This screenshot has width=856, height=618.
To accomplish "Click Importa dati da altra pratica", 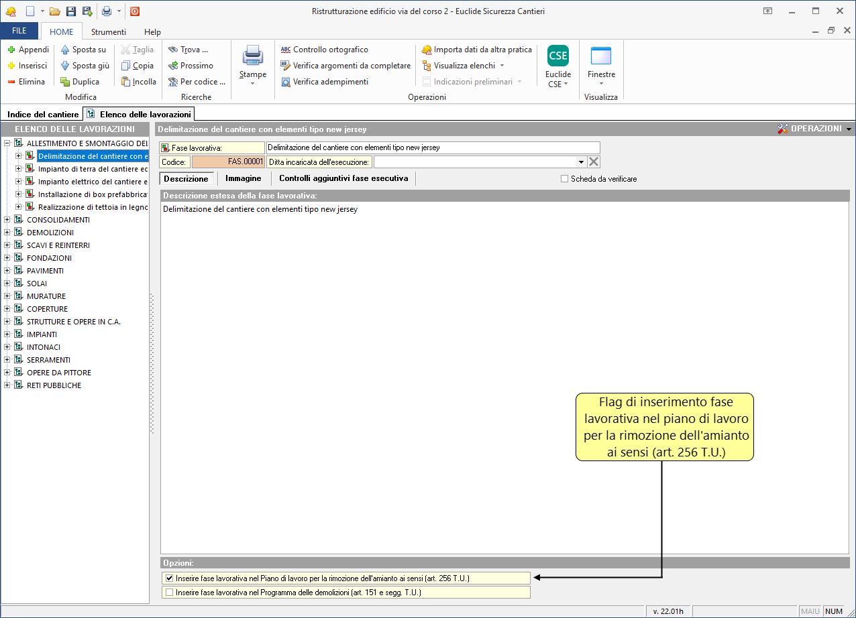I will (476, 50).
